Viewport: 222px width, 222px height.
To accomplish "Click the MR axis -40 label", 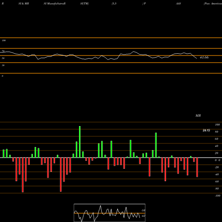I will pos(217,174).
